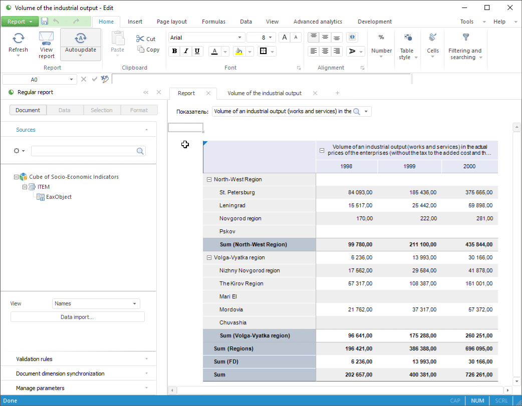
Task: Open the Volume of the industrial output sheet tab
Action: pyautogui.click(x=265, y=93)
